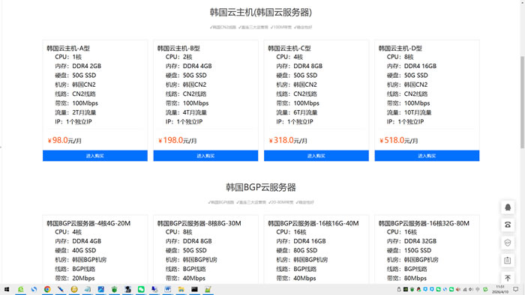Image resolution: width=525 pixels, height=295 pixels.
Task: Click the 10T月流量 traffic line
Action: [x=409, y=112]
